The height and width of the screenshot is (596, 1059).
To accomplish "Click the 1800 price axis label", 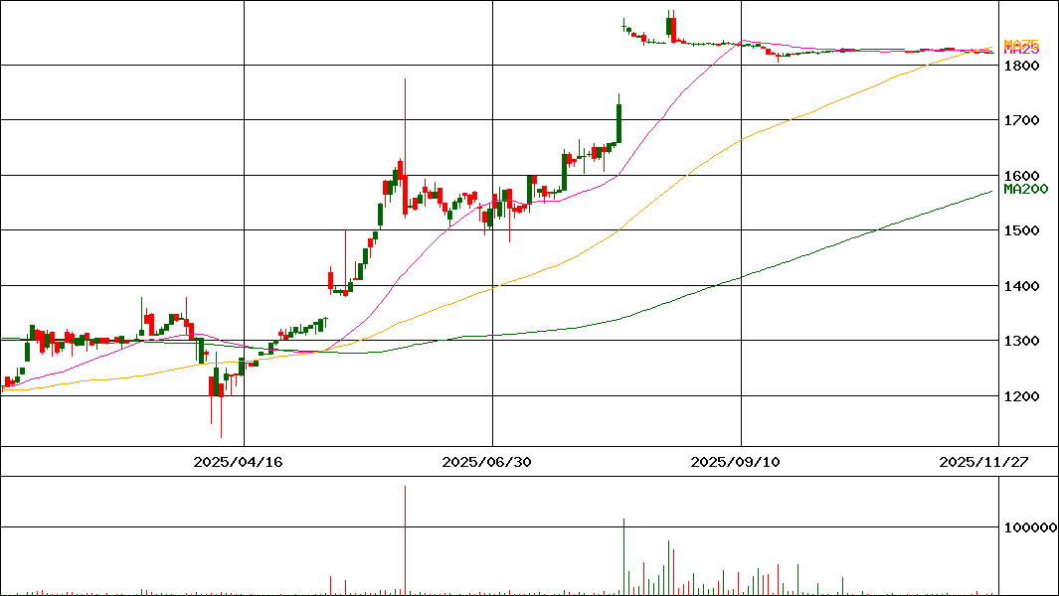I will coord(1021,66).
